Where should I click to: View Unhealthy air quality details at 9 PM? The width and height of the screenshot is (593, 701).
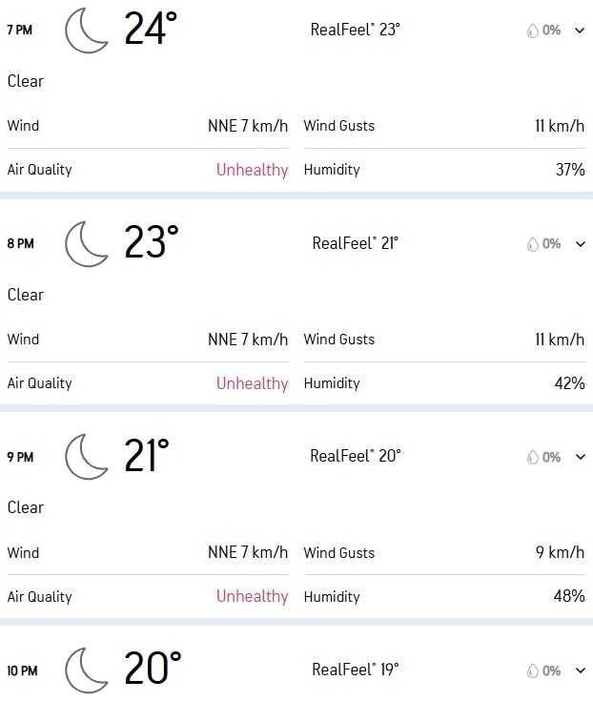coord(252,596)
